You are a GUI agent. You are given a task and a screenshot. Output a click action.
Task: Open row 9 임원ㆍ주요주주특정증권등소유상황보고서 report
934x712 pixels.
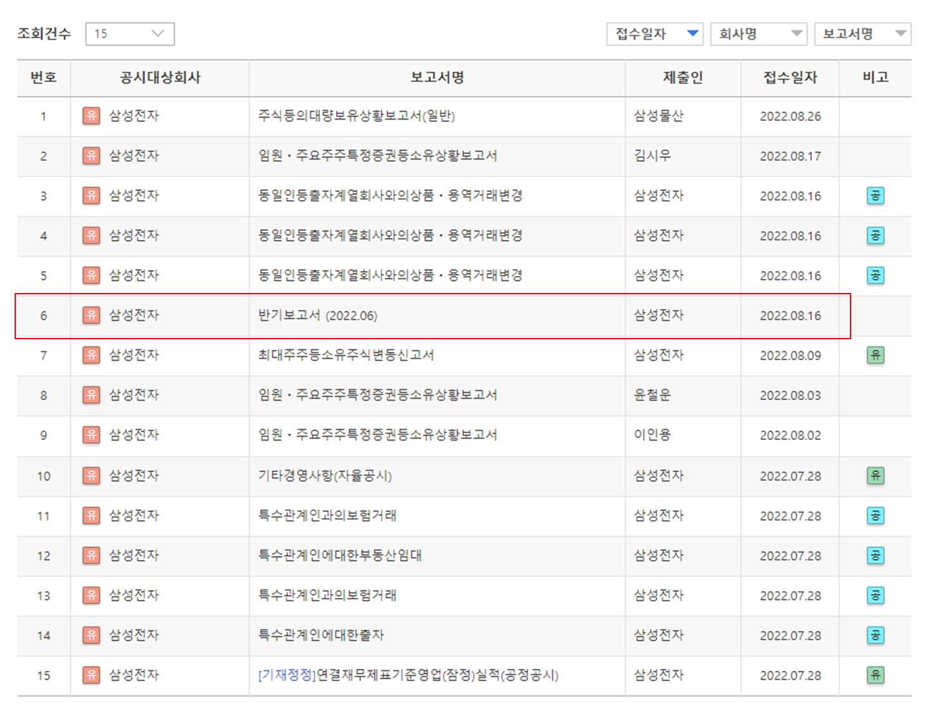click(377, 435)
